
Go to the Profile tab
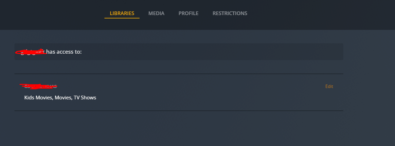pos(188,14)
